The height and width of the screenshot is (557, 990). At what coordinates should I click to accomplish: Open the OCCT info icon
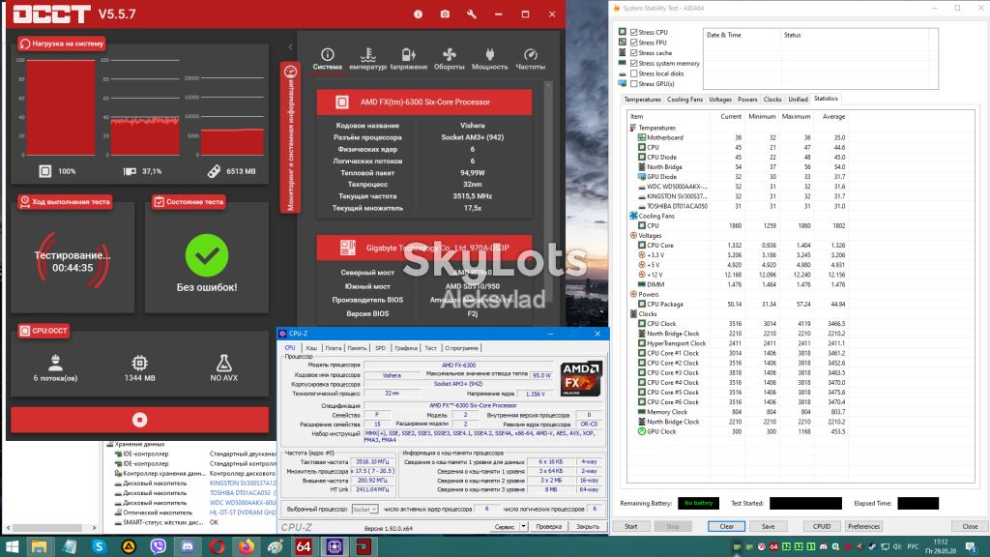pyautogui.click(x=418, y=14)
